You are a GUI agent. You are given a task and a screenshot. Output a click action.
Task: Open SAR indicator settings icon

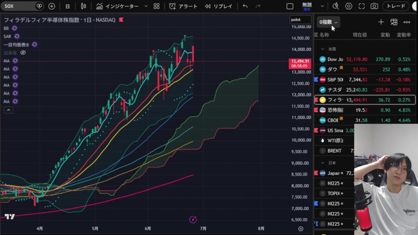pyautogui.click(x=17, y=36)
